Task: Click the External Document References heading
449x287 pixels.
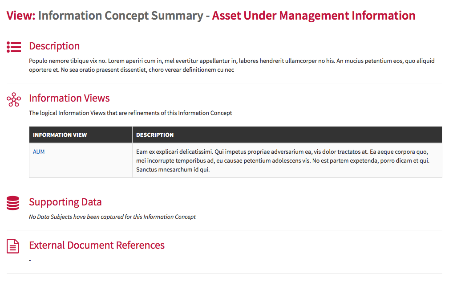Action: [97, 245]
